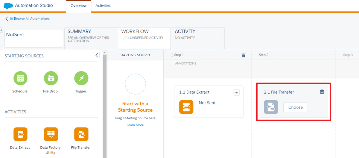Click the Not Sent activity name

(x=207, y=103)
